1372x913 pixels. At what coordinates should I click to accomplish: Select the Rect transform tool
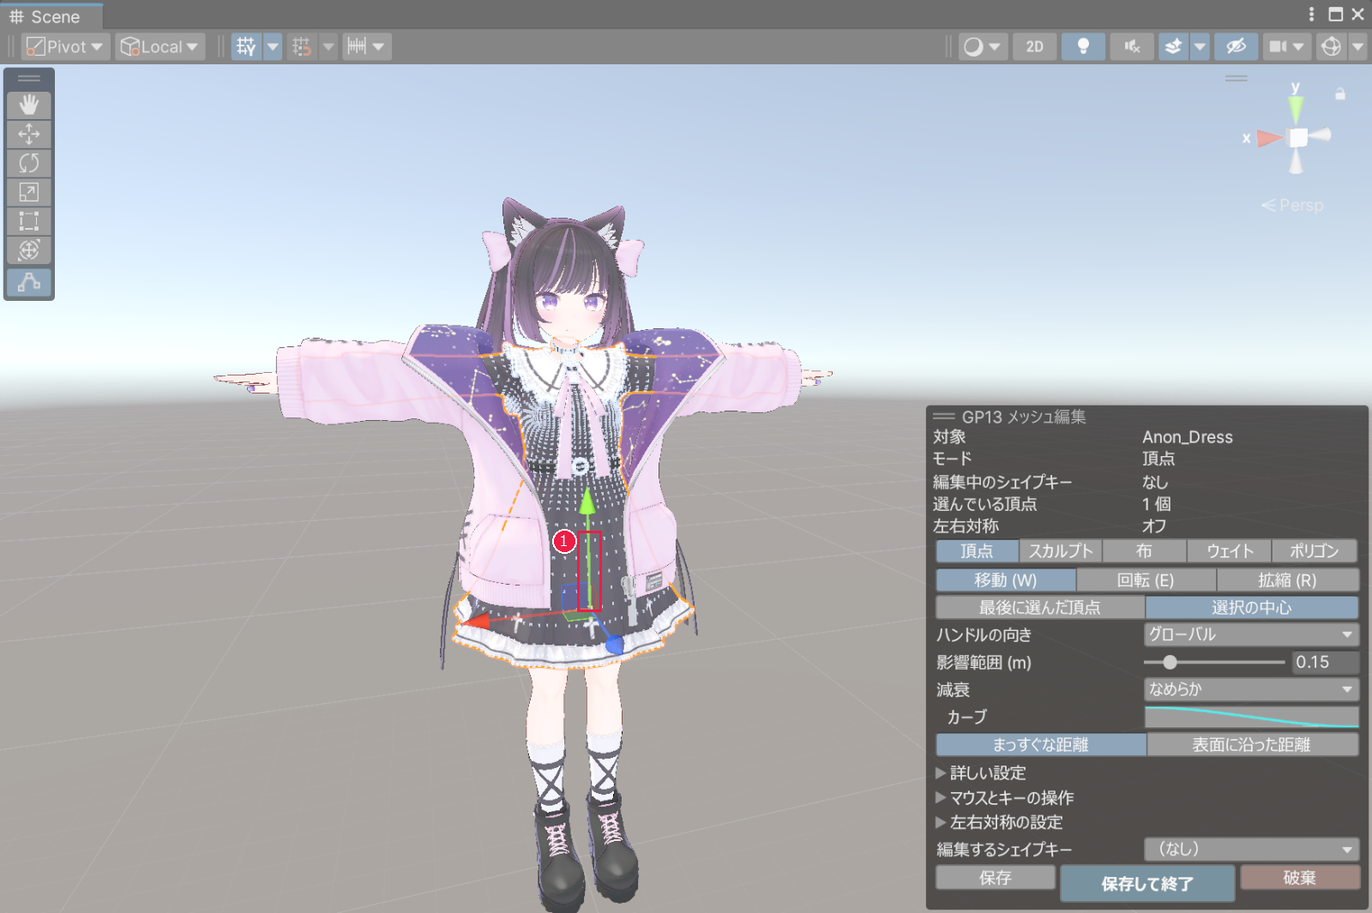(29, 221)
